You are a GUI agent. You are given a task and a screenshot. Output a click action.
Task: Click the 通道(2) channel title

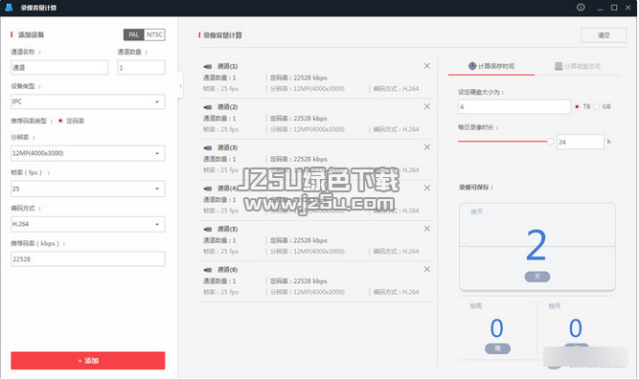[x=227, y=107]
